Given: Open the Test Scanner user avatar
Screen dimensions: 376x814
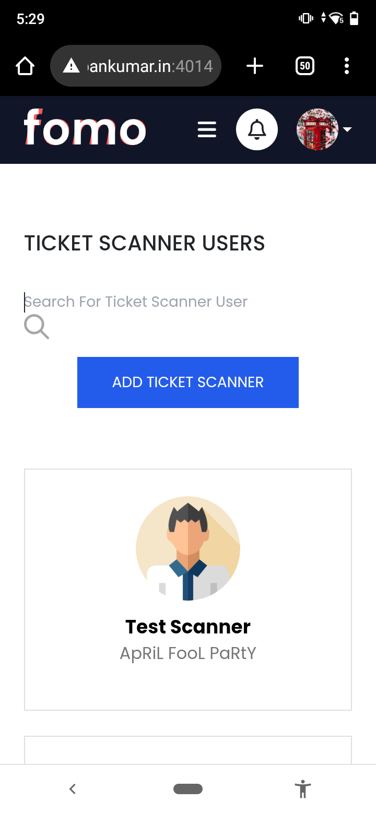Looking at the screenshot, I should point(188,548).
